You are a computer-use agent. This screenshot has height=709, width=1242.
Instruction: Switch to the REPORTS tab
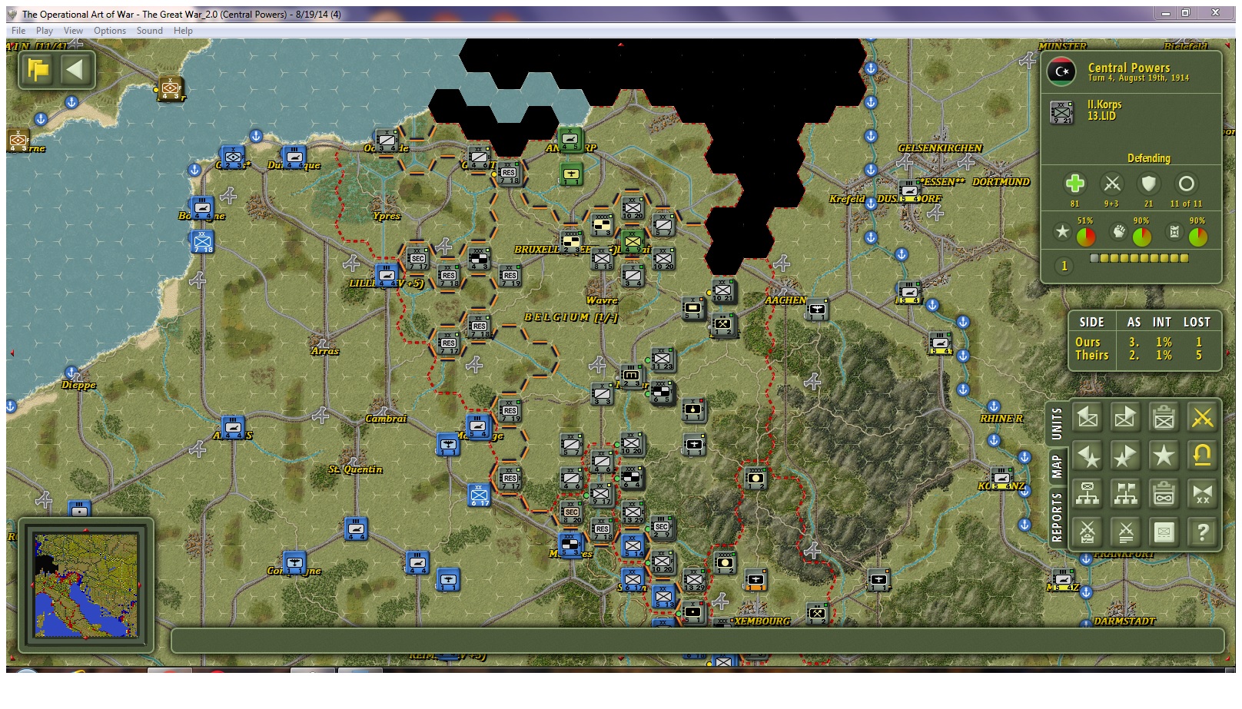click(1057, 517)
